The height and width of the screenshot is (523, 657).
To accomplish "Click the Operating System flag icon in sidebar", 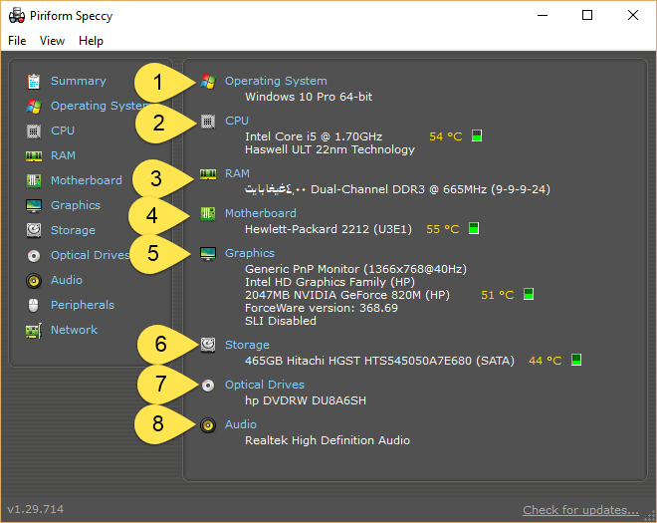I will [34, 107].
